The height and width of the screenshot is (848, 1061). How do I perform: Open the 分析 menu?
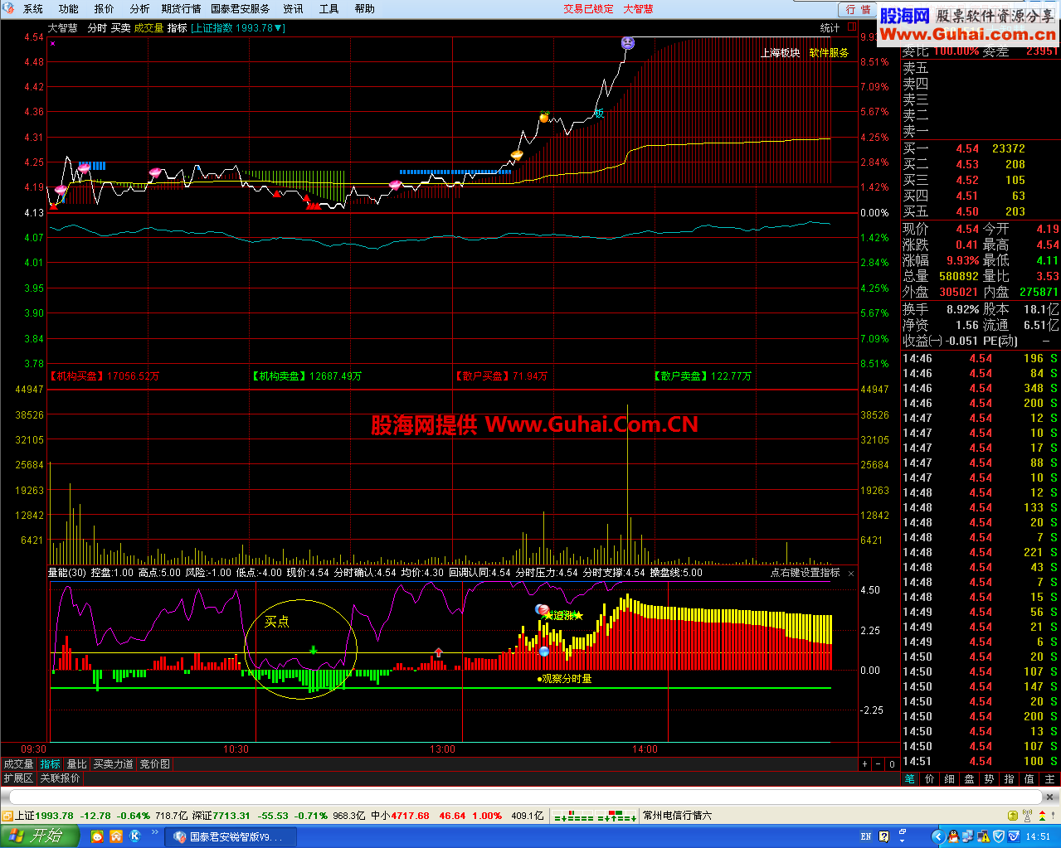(x=139, y=9)
